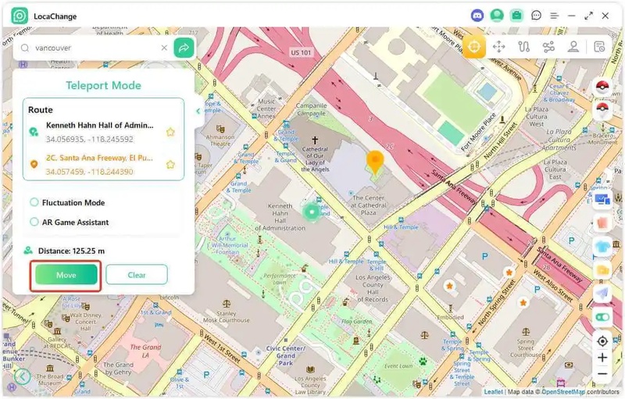Favorite the Santa Ana Freeway location star

170,164
